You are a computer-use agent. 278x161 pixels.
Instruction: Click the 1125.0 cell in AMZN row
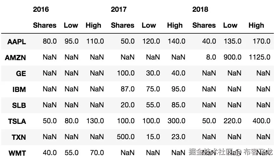259,57
